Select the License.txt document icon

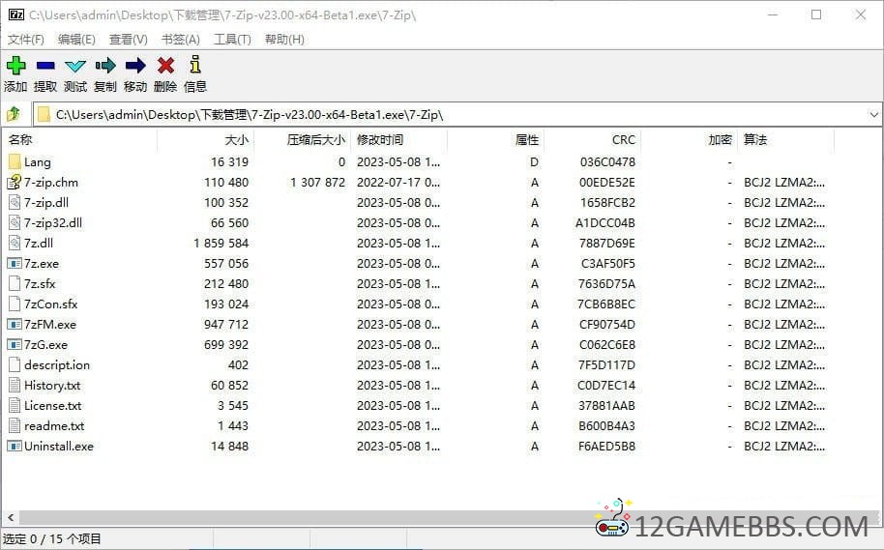(x=15, y=405)
